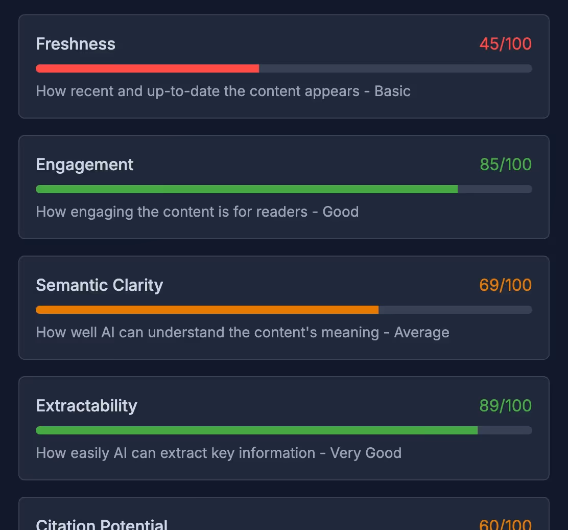The height and width of the screenshot is (530, 568).
Task: Click the Citation Potential card title
Action: tap(102, 524)
